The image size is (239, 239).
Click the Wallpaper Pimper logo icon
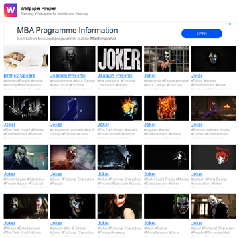[11, 10]
